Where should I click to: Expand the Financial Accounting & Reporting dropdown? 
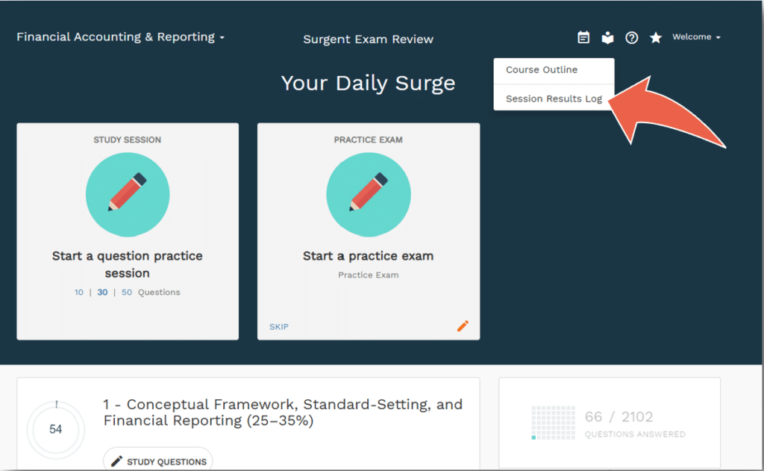[x=120, y=37]
